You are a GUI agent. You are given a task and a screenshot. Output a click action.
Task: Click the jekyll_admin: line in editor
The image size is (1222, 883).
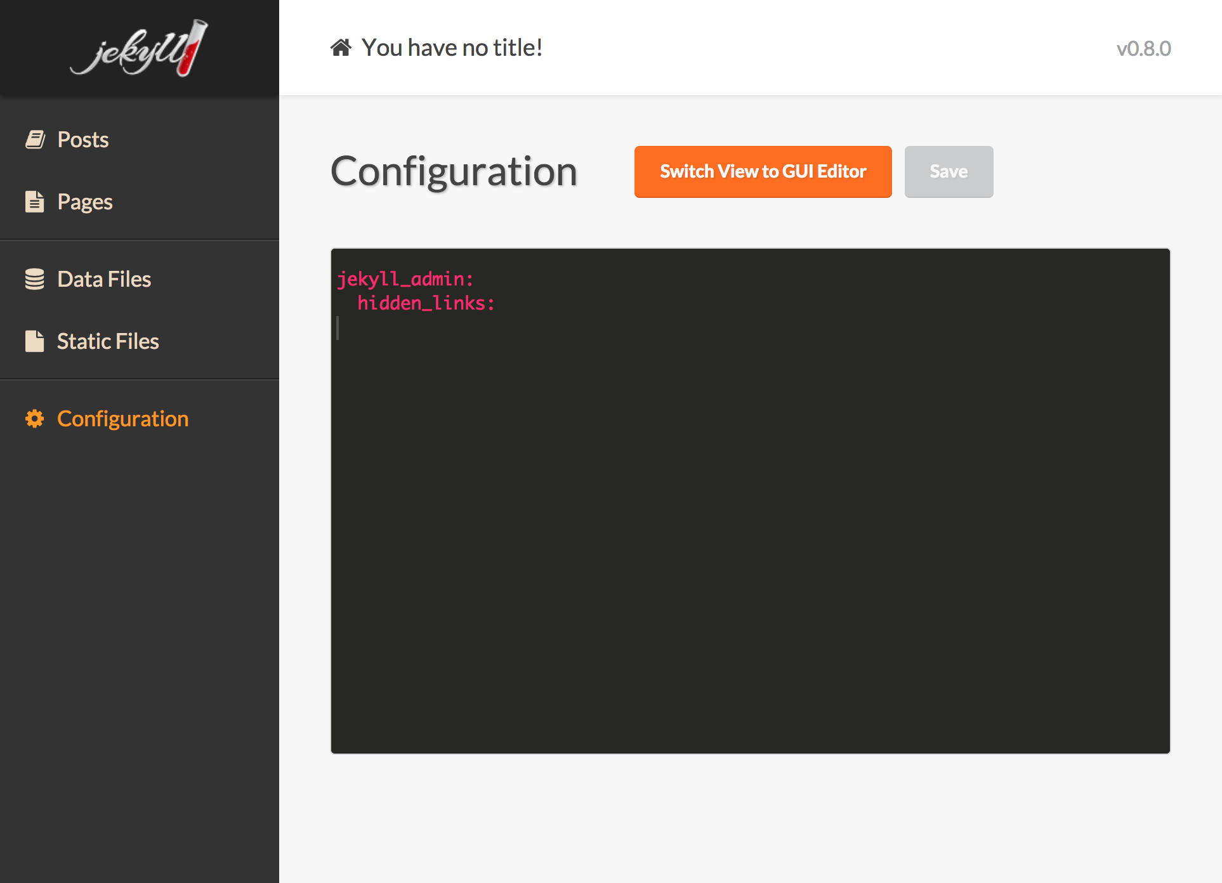[x=405, y=279]
